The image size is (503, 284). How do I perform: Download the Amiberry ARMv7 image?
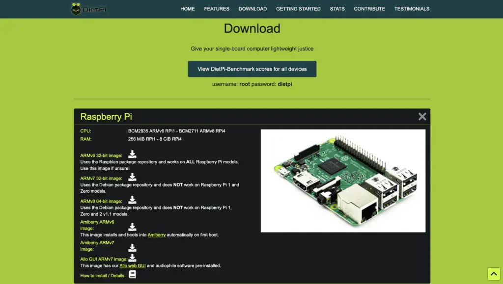tap(132, 247)
